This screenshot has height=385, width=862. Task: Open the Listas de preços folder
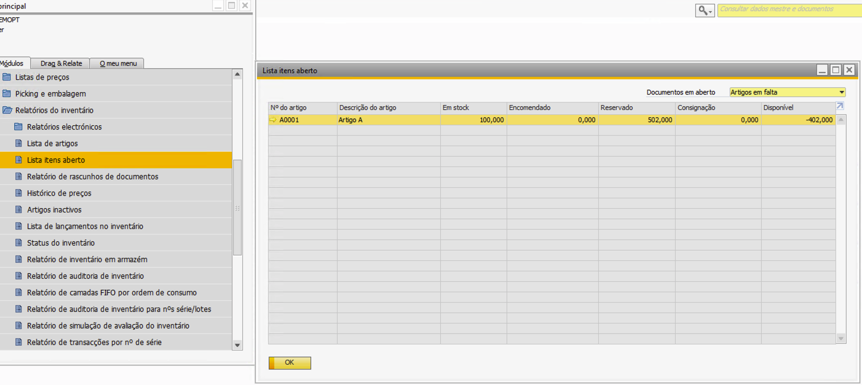click(42, 77)
